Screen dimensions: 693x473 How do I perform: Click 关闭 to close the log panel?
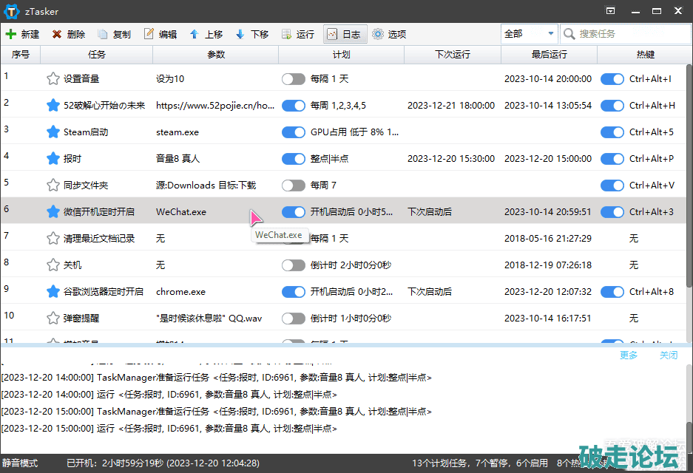[669, 355]
